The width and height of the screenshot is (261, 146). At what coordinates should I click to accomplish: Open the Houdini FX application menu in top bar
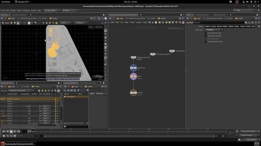(x=22, y=2)
